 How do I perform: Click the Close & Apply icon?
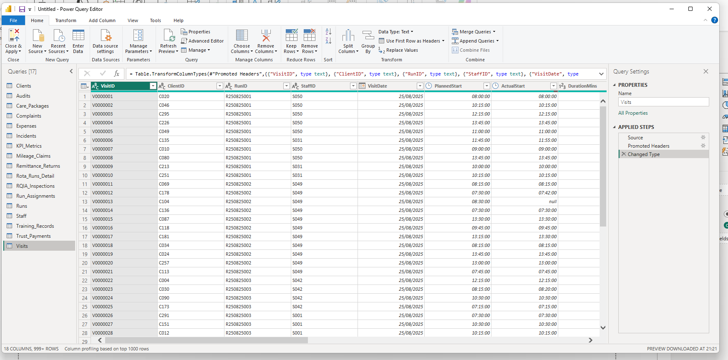click(x=14, y=35)
